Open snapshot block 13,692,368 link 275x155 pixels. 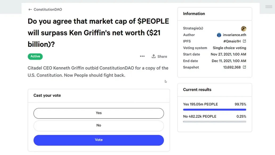[232, 67]
